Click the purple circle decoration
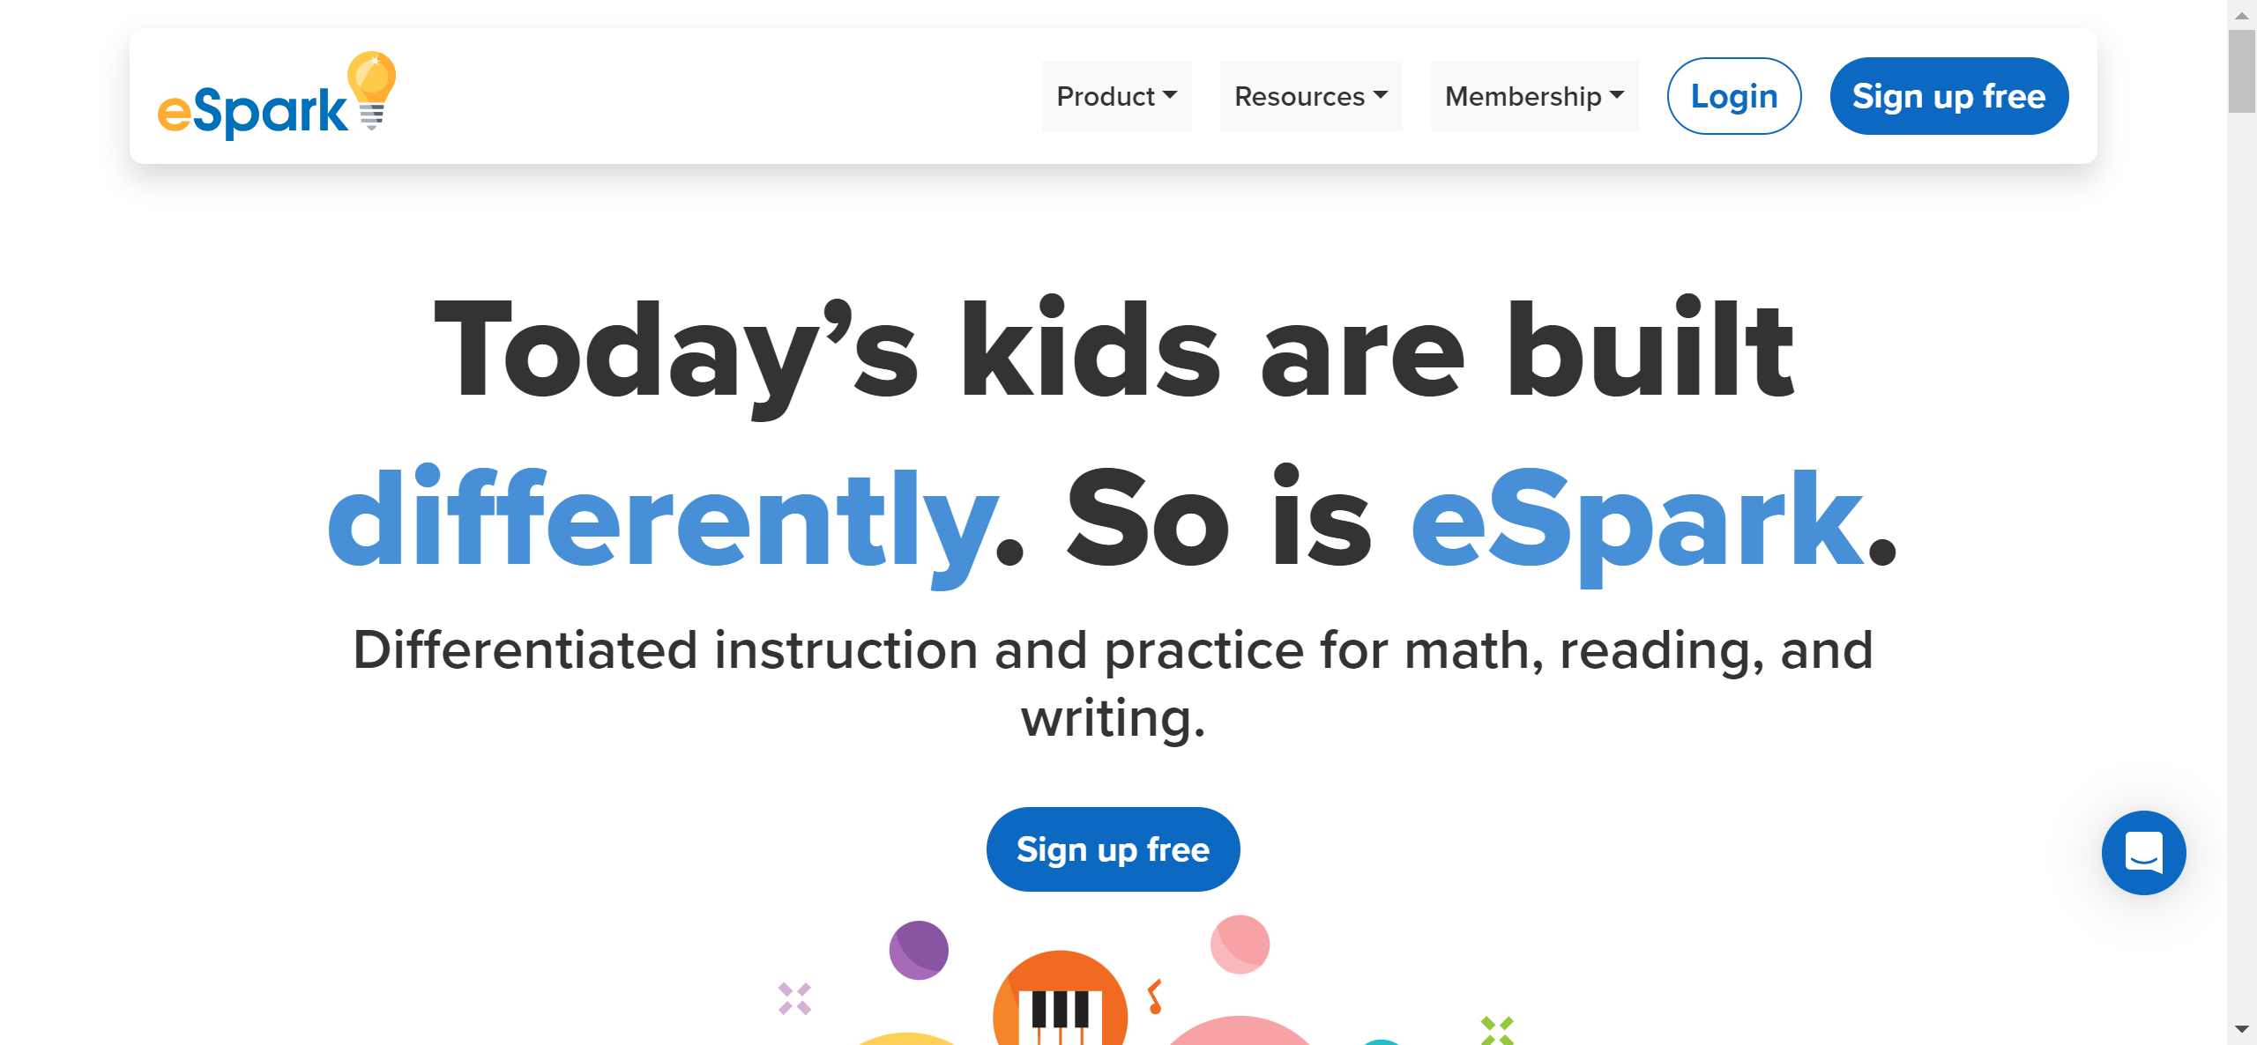2257x1045 pixels. [919, 950]
